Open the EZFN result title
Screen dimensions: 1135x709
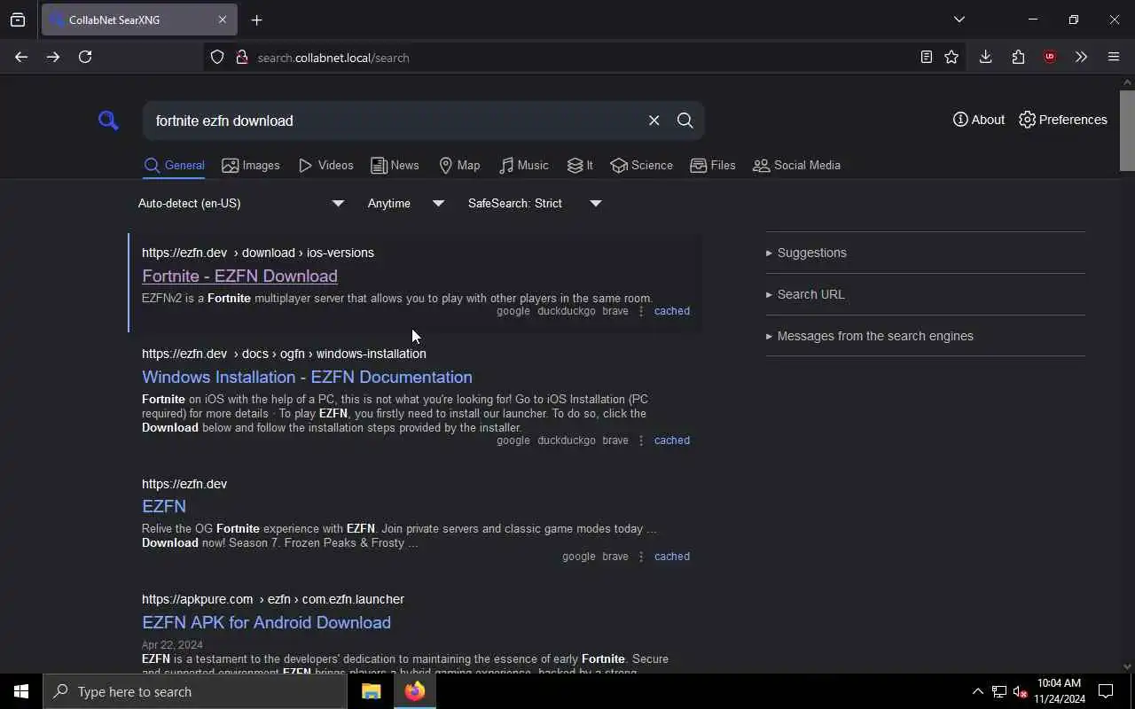[164, 506]
